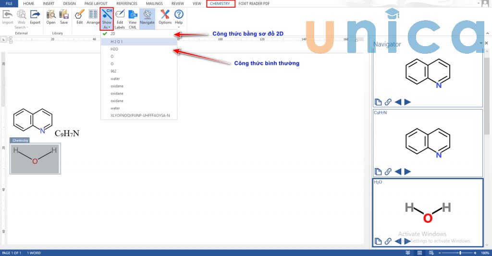Image resolution: width=492 pixels, height=256 pixels.
Task: Open the FOXIT READER PDF tab
Action: (x=254, y=3)
